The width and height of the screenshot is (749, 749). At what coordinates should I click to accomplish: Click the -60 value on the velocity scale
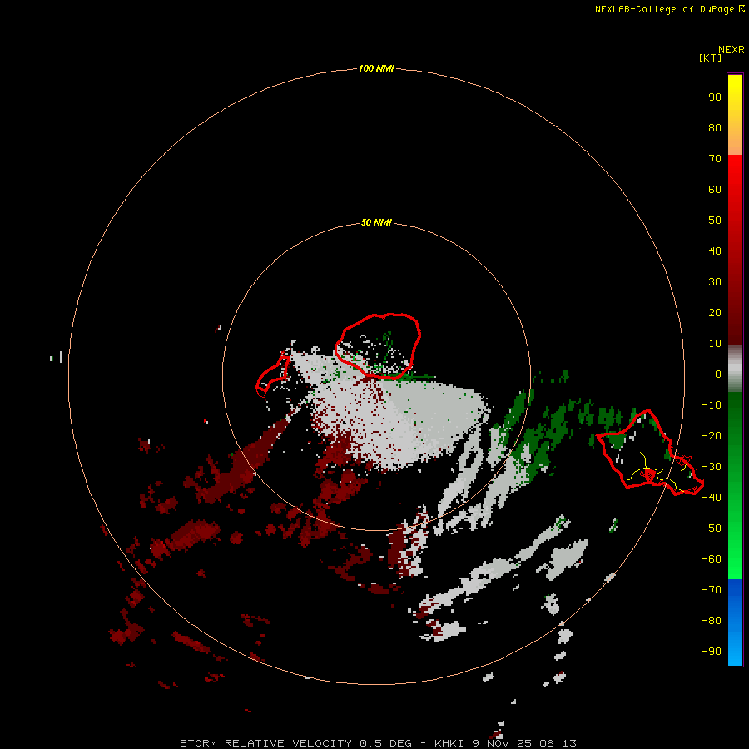coord(712,559)
